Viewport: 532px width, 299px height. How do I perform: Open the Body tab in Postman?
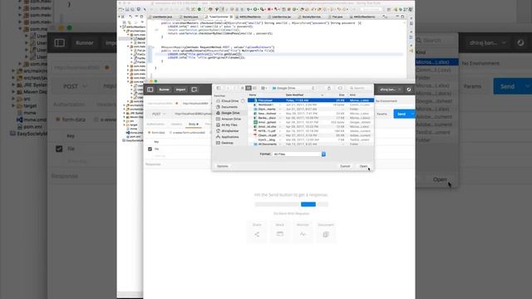click(194, 124)
